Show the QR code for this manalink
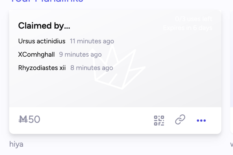 point(159,120)
